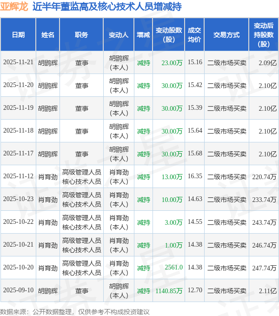The width and height of the screenshot is (279, 316).
Task: Select the date cell 2025-11-21
Action: [x=18, y=62]
